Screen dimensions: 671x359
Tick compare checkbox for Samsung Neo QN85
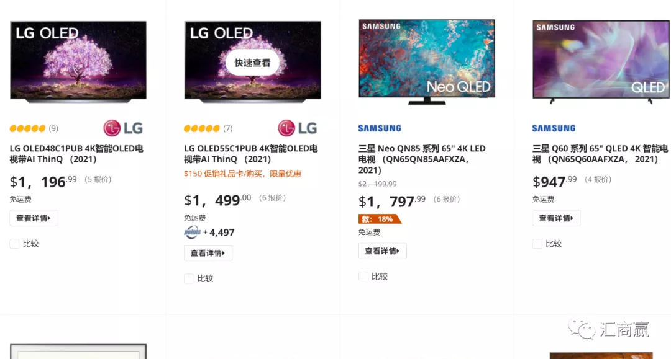click(x=363, y=277)
